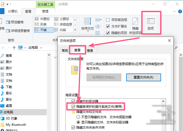Uncheck 隐藏空的驱动器 option

tap(73, 101)
